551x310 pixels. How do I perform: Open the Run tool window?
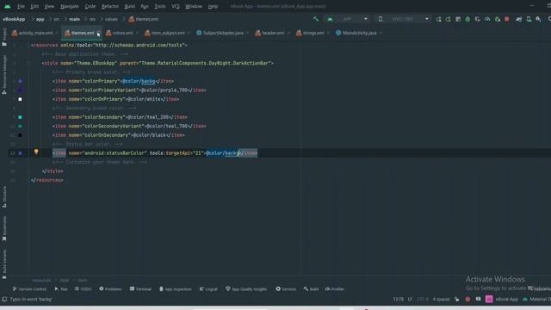[61, 289]
